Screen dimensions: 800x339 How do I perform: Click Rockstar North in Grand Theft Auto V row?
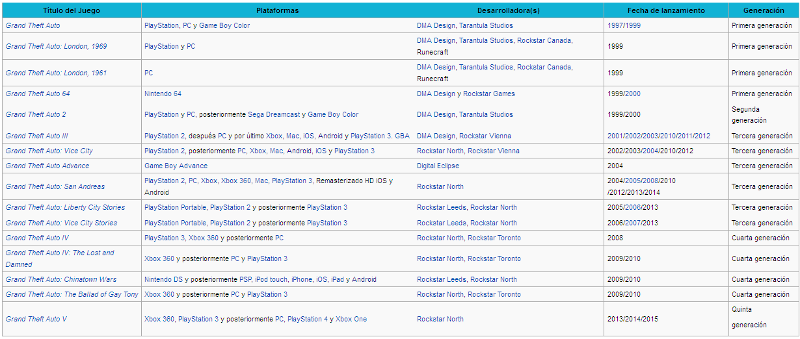coord(440,319)
